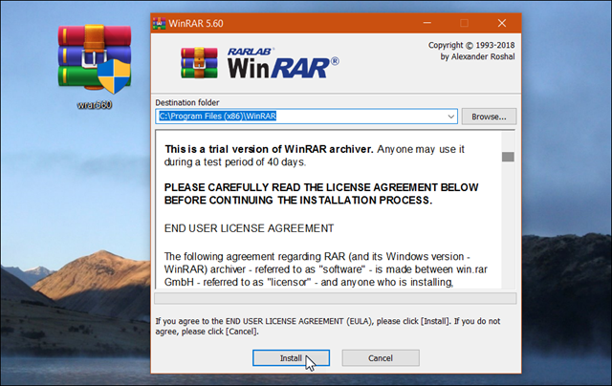Click the license text scrollbar thumb

tap(508, 157)
